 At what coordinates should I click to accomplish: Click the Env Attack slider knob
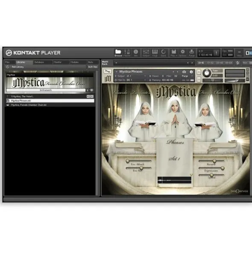click(x=128, y=161)
